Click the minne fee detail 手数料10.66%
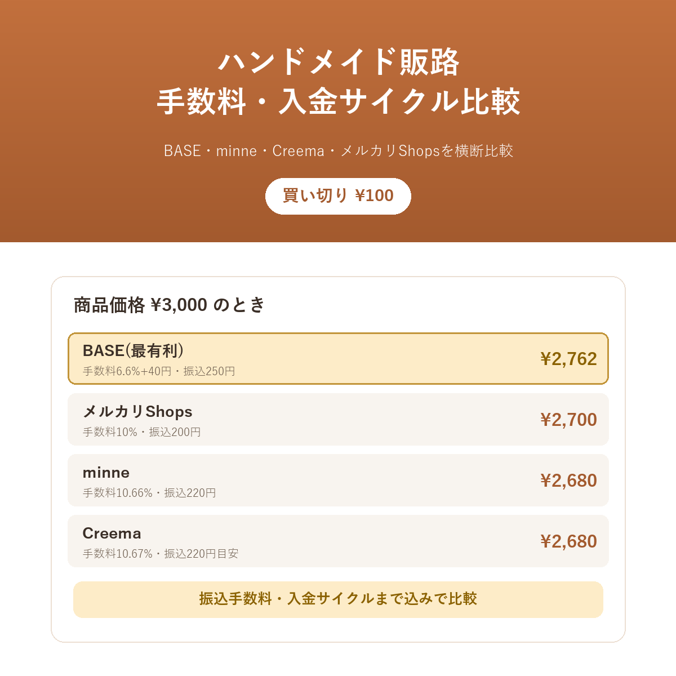 118,493
